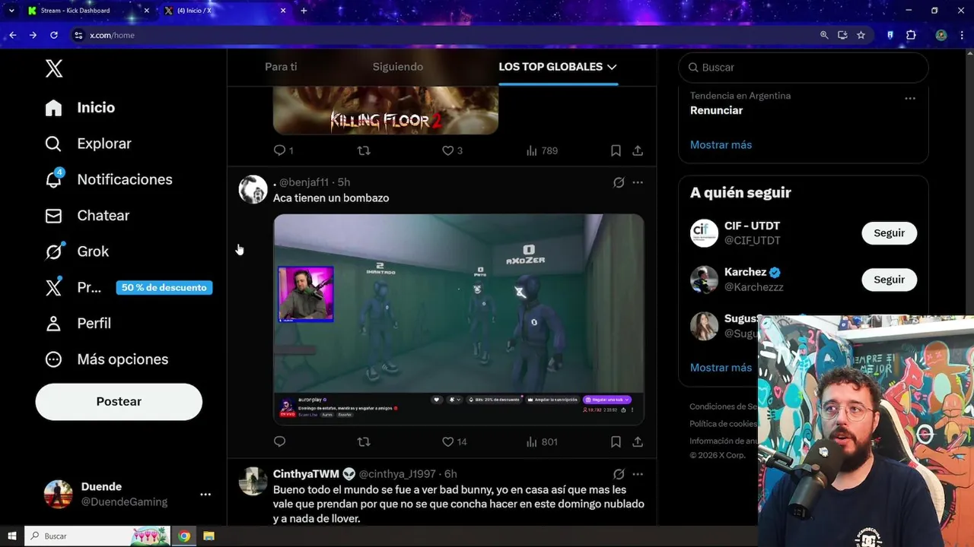Follow Karchez
The image size is (974, 547).
pos(889,280)
